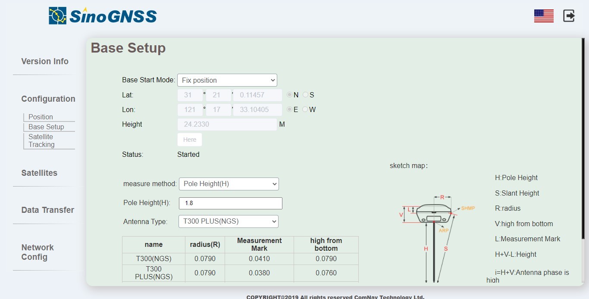Click the latitude degrees field 31

(x=190, y=95)
